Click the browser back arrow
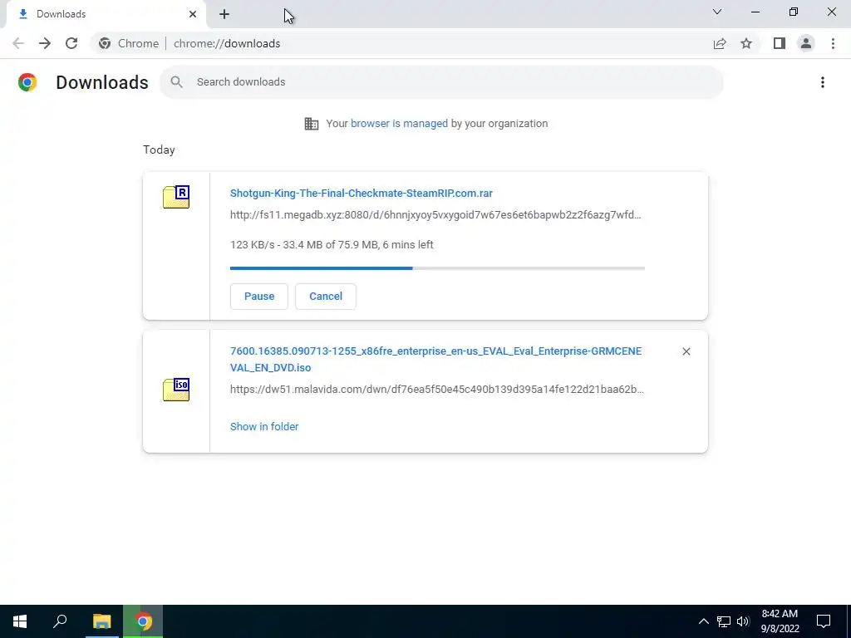 coord(18,43)
